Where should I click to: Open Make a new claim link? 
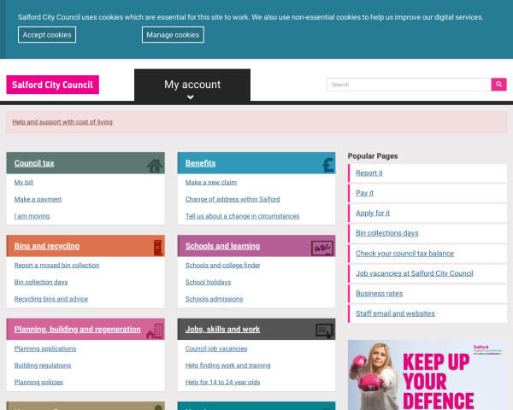click(211, 183)
